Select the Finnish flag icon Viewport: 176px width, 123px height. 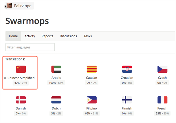point(127,100)
